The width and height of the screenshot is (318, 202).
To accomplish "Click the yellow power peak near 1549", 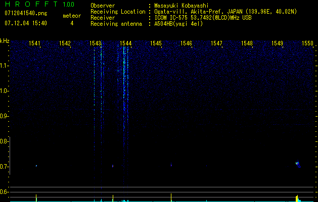I will tap(297, 198).
